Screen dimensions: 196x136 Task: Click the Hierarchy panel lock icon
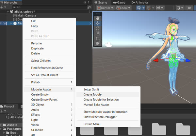point(85,2)
